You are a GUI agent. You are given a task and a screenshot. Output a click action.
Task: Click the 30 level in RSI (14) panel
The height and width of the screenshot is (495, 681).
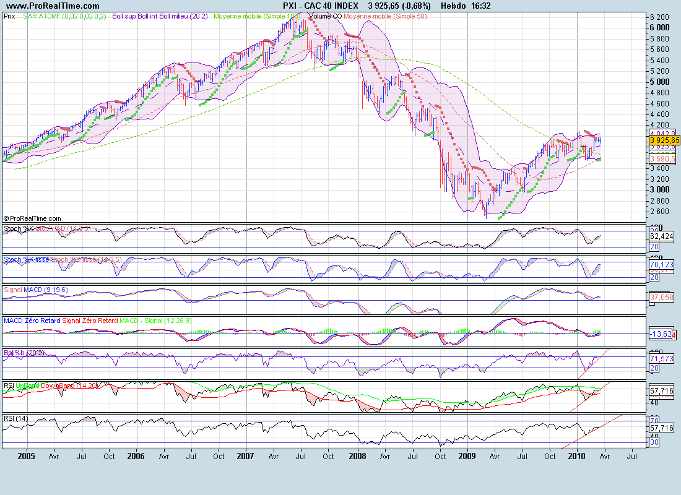click(x=654, y=442)
